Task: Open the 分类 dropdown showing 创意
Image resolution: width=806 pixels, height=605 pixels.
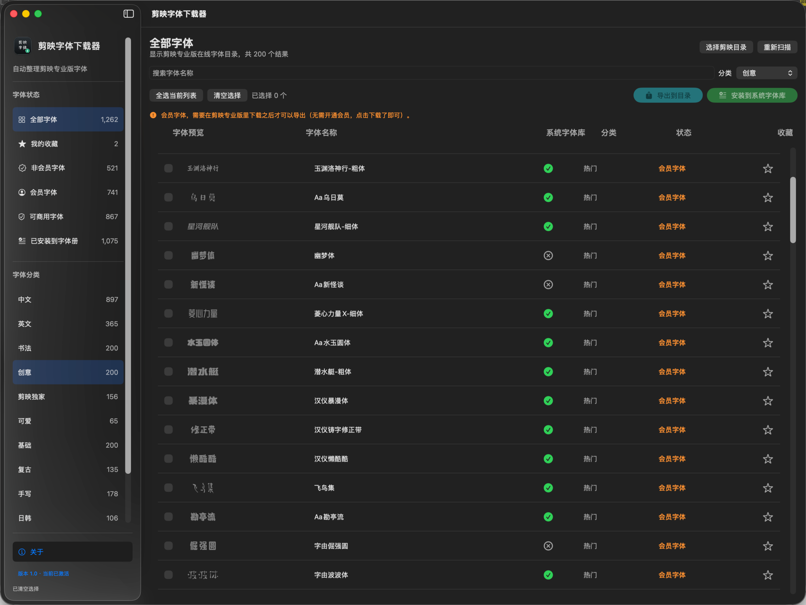Action: 767,73
